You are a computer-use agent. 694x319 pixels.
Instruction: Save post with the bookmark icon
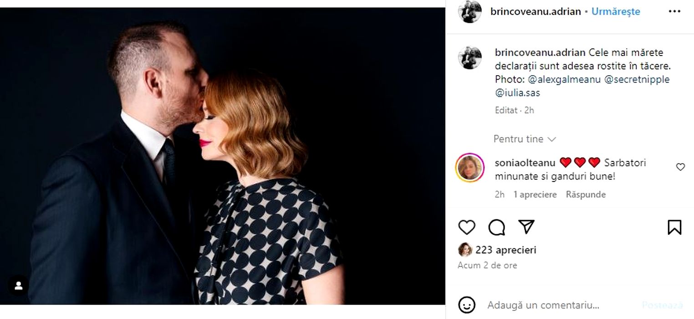[x=674, y=227]
